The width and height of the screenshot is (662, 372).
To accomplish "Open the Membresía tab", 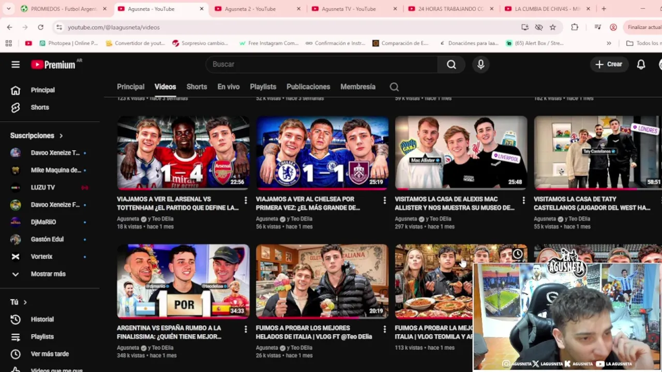I will tap(358, 87).
